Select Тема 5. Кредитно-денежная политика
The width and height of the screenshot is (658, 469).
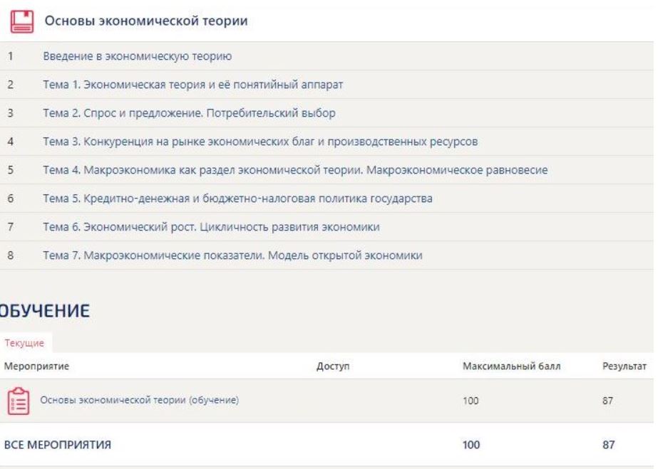[x=237, y=198]
